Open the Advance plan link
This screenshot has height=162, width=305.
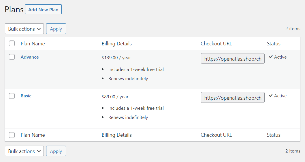pos(30,57)
